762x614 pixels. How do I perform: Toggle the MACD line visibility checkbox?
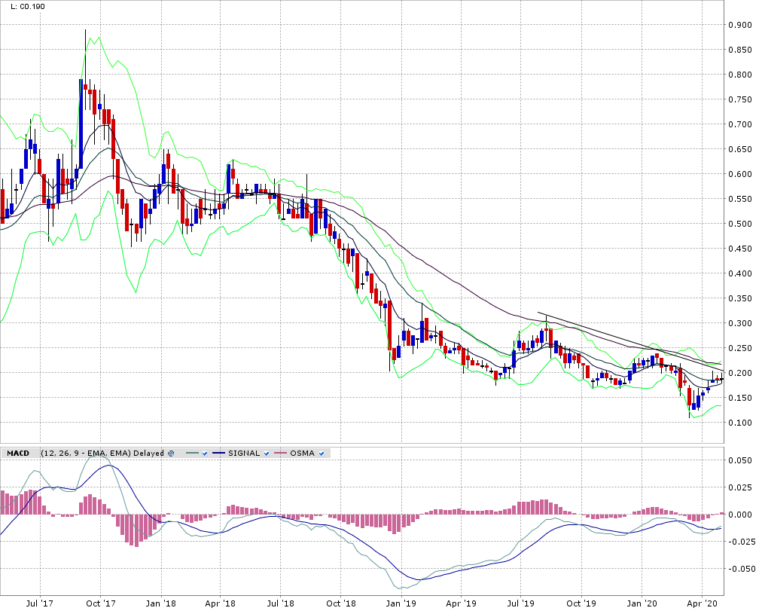click(x=206, y=453)
